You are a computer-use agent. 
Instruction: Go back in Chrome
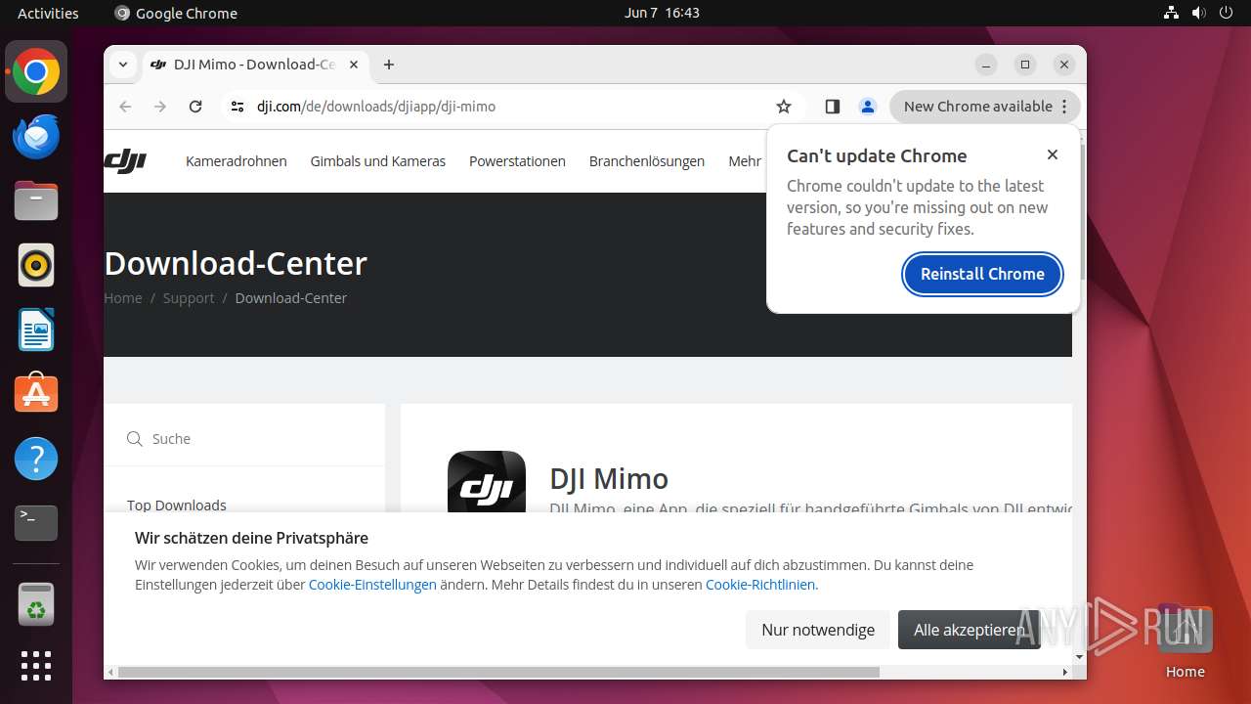click(125, 107)
